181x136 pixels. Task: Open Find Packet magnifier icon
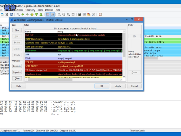click(x=18, y=14)
